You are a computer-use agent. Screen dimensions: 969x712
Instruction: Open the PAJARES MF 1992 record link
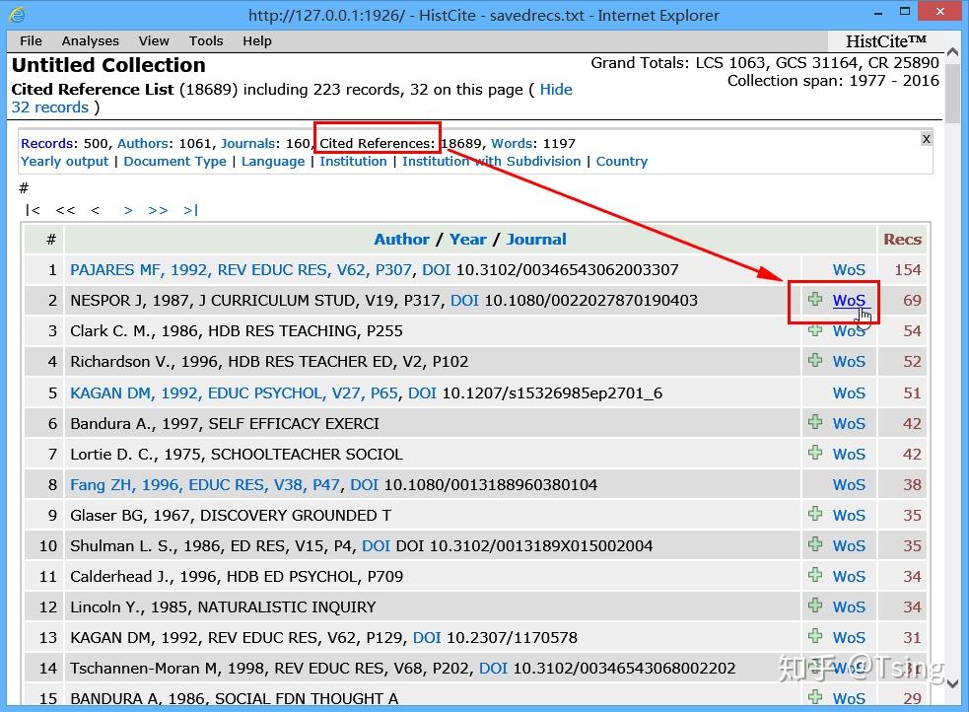point(241,270)
